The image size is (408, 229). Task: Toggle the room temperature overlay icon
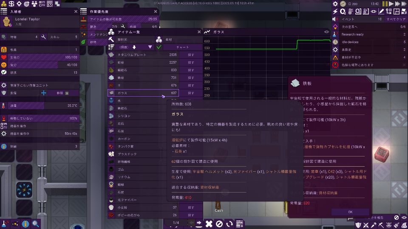(x=365, y=11)
